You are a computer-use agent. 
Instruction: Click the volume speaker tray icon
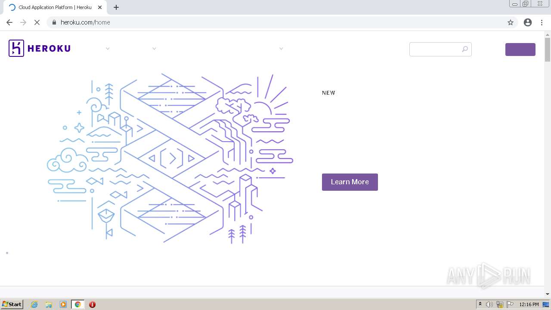pyautogui.click(x=489, y=304)
